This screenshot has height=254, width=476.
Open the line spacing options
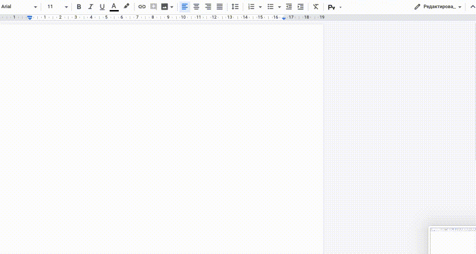235,7
